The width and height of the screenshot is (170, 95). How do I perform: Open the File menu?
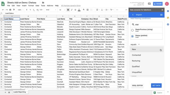[8, 6]
